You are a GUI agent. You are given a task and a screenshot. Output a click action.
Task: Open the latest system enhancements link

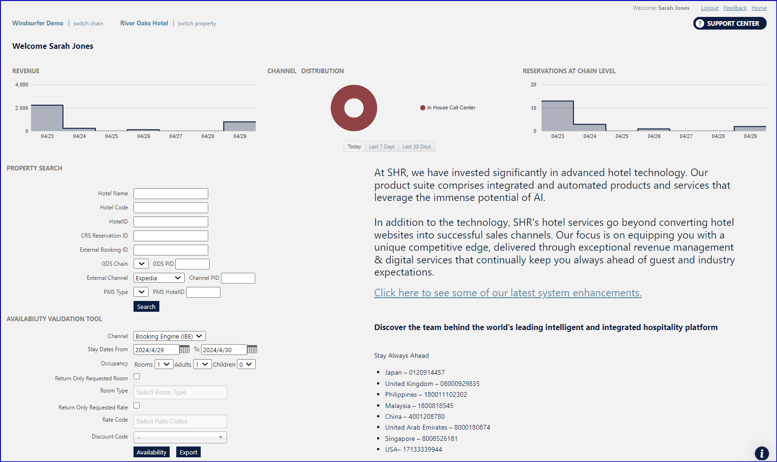(508, 293)
